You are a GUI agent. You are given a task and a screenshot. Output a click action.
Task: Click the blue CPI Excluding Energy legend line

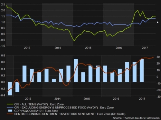pos(10,107)
